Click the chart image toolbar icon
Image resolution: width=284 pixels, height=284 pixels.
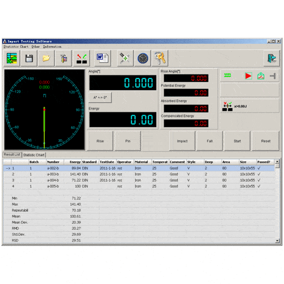[x=12, y=58]
